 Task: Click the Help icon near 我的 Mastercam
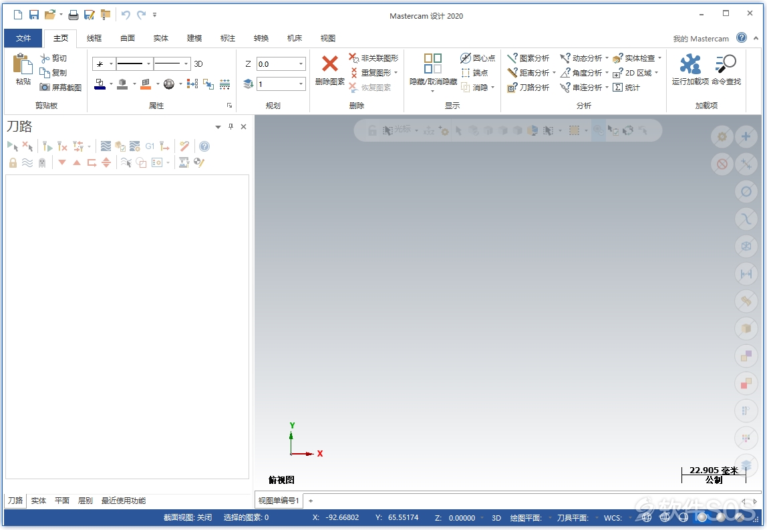point(742,37)
